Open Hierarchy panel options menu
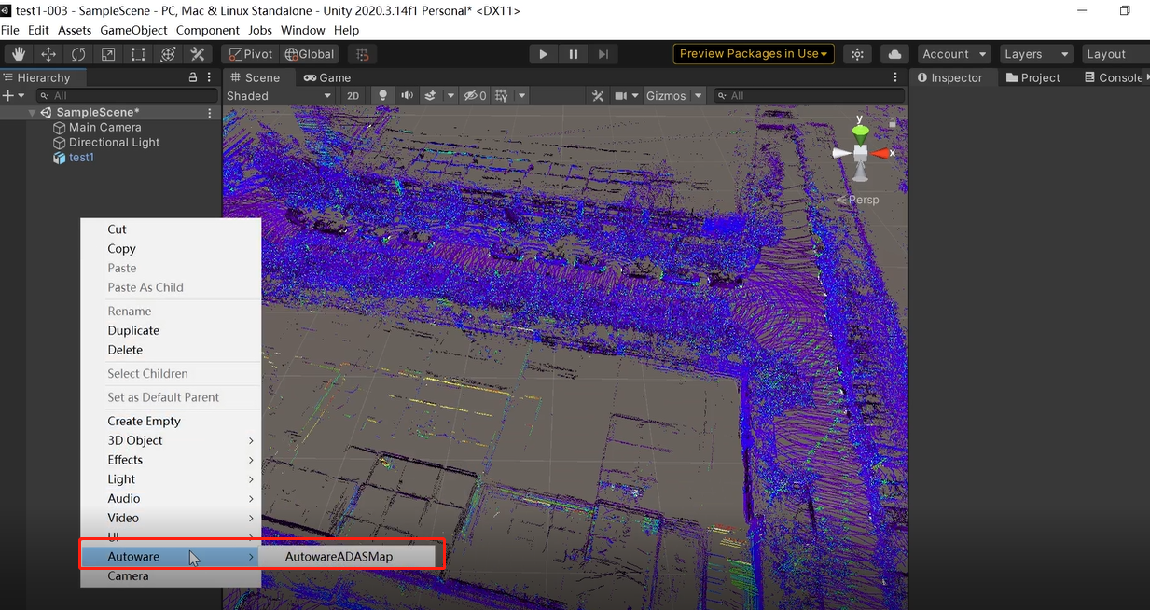 click(x=210, y=77)
